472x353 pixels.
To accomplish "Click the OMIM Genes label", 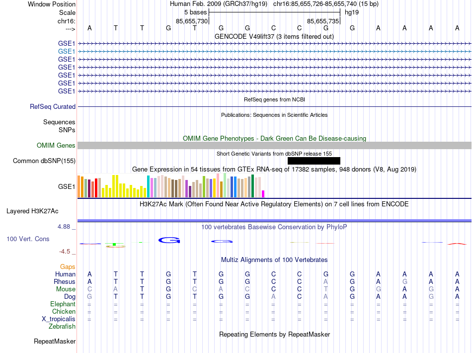I will (56, 146).
